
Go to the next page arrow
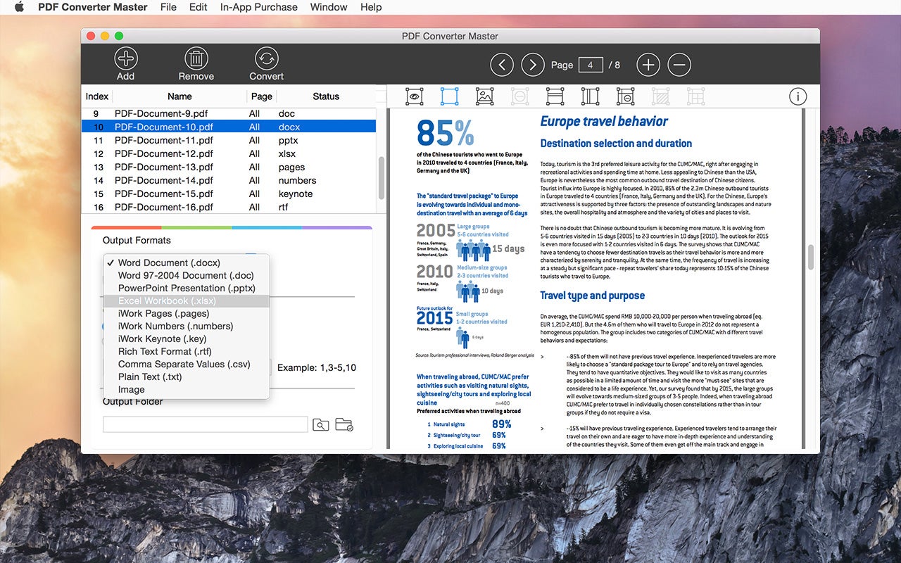533,65
